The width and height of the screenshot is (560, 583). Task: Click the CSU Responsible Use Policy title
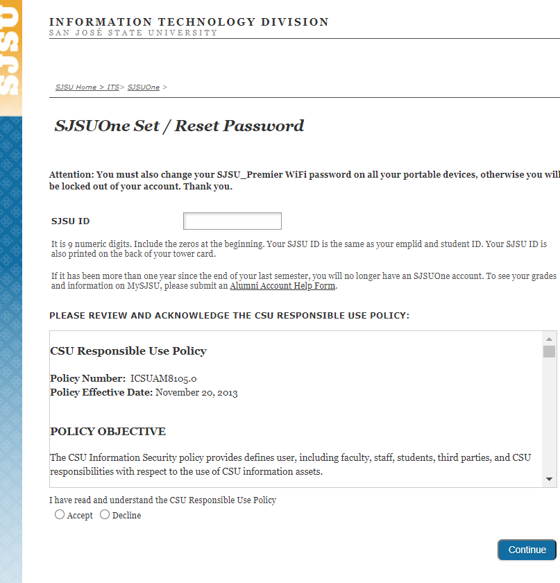128,351
